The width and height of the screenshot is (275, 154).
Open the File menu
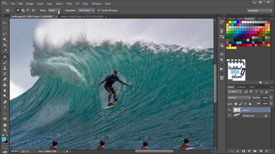(x=13, y=3)
